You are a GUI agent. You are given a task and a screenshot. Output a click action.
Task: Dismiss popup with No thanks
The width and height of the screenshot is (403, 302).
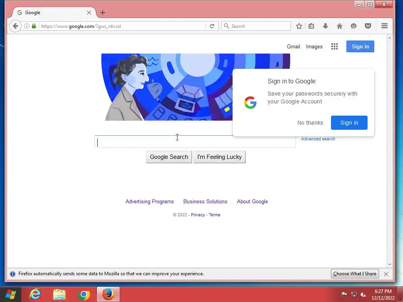[310, 123]
